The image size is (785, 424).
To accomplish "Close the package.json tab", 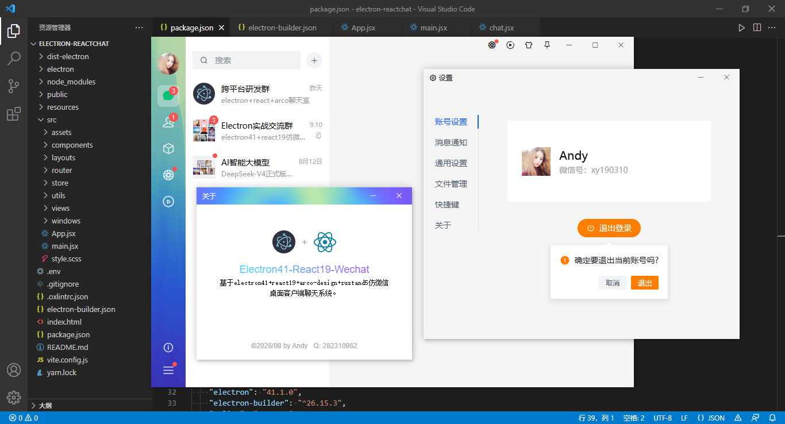I will [x=222, y=28].
